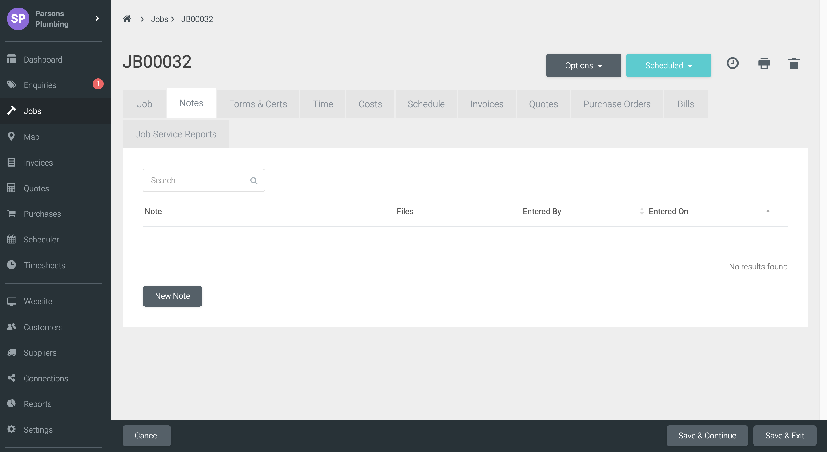Open the Scheduled status dropdown
This screenshot has height=452, width=827.
point(669,65)
